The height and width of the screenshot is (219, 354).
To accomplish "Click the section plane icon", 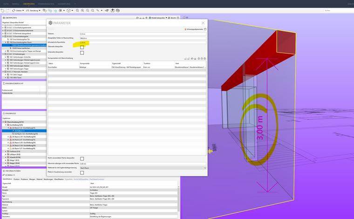I will point(107,11).
